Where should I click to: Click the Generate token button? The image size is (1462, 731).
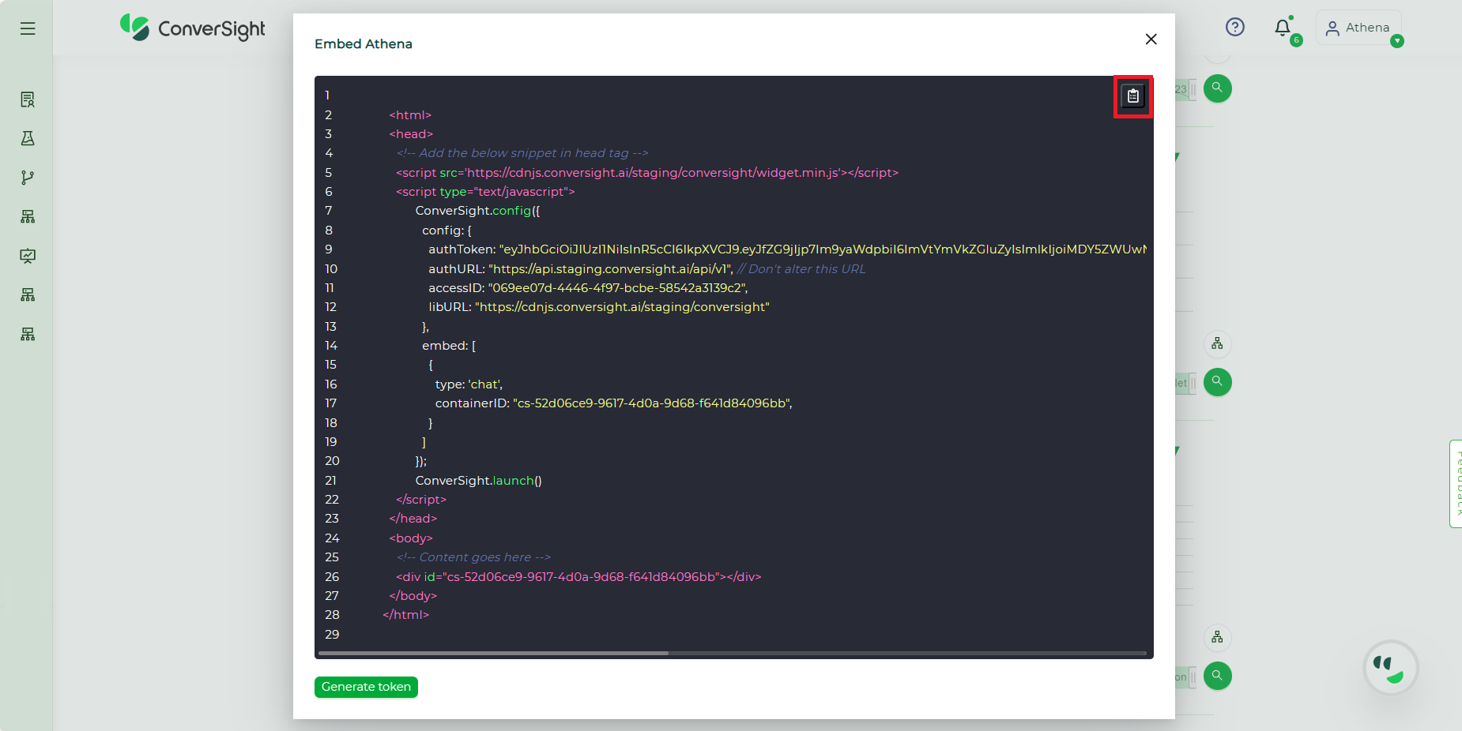click(366, 687)
